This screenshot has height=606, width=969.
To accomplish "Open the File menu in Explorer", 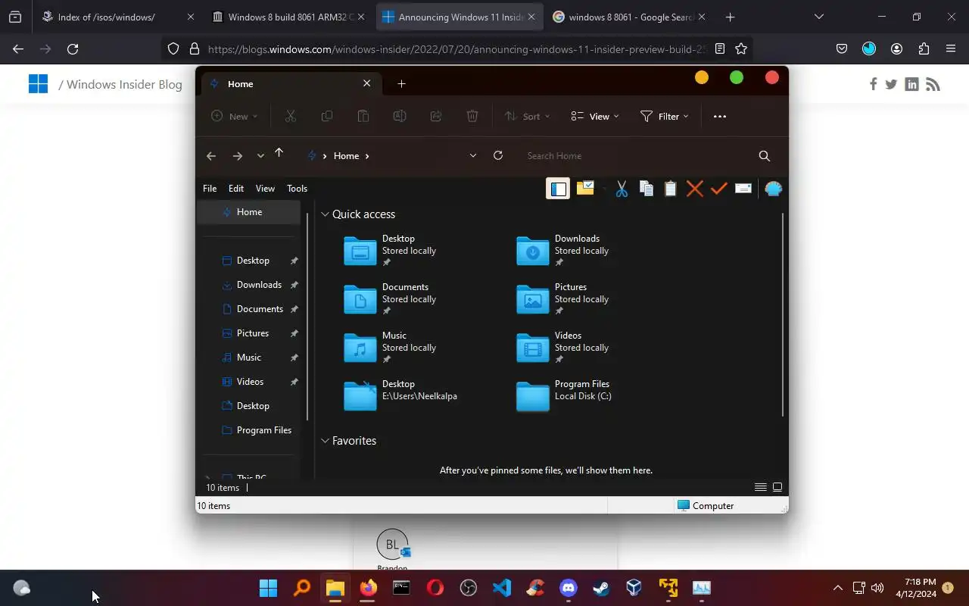I will [x=210, y=189].
